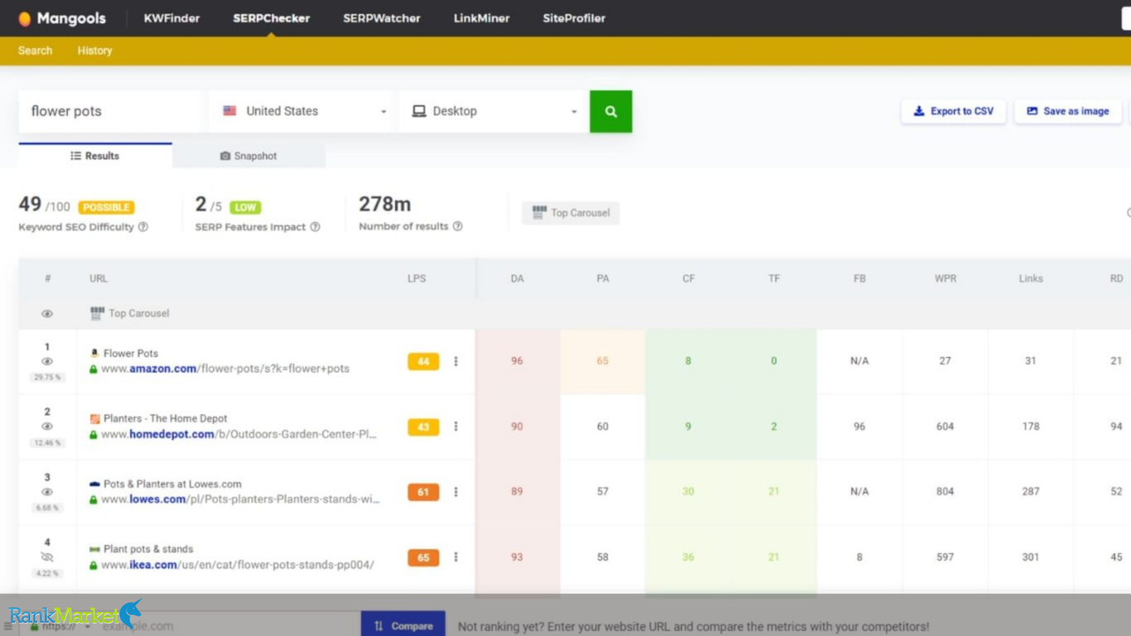The image size is (1131, 636).
Task: Open three-dot menu for homedepot.com row
Action: click(x=456, y=427)
